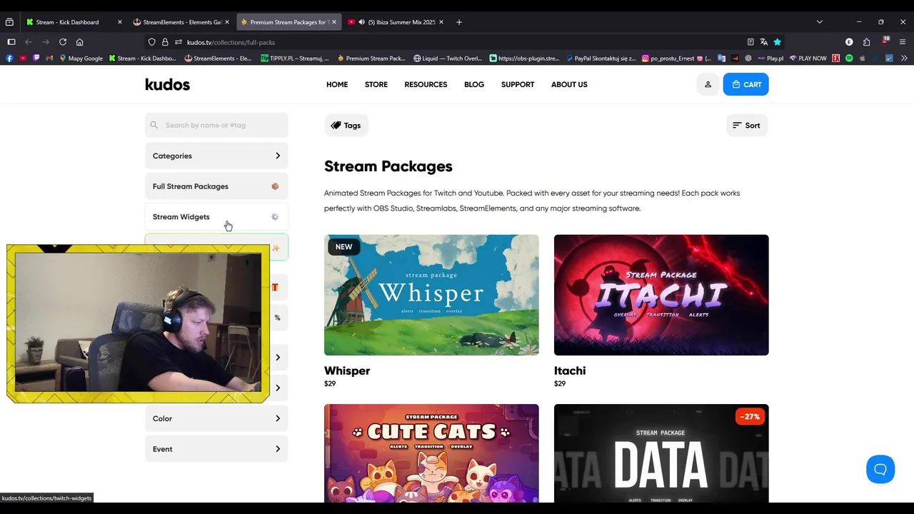Click the bookmark star icon
Image resolution: width=914 pixels, height=514 pixels.
pyautogui.click(x=778, y=42)
